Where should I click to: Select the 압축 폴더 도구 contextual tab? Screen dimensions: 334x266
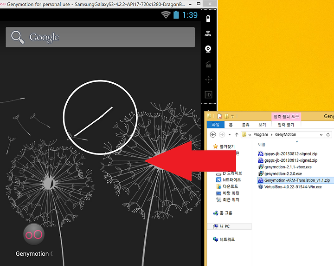[286, 116]
